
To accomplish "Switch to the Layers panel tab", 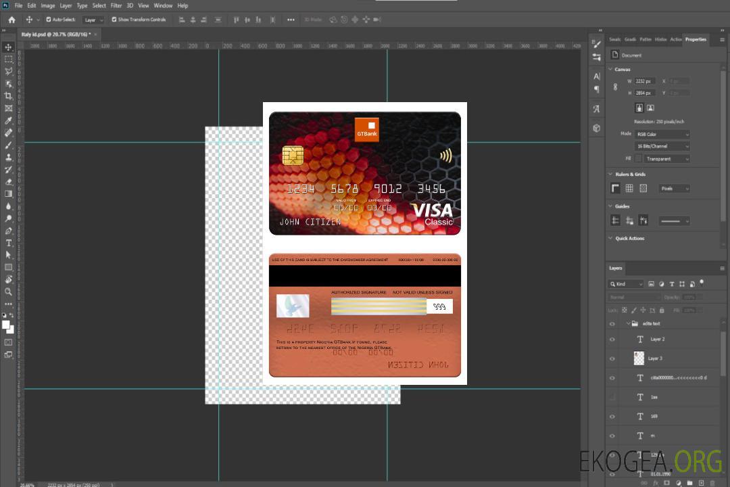I will tap(616, 268).
